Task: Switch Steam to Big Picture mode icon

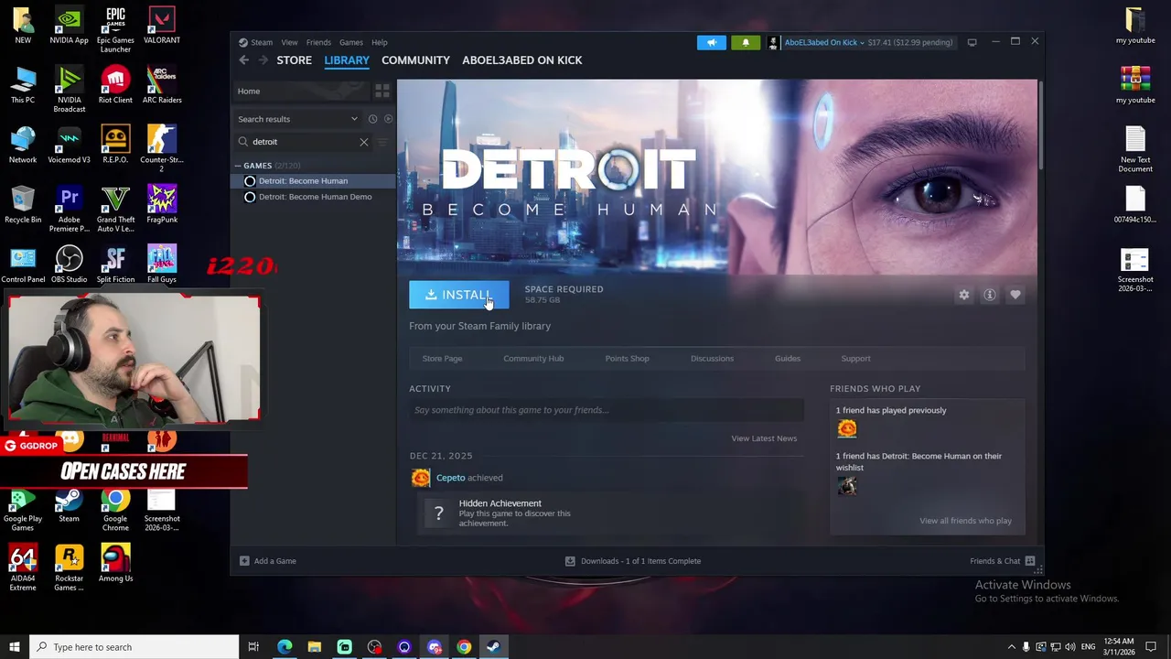Action: tap(972, 42)
